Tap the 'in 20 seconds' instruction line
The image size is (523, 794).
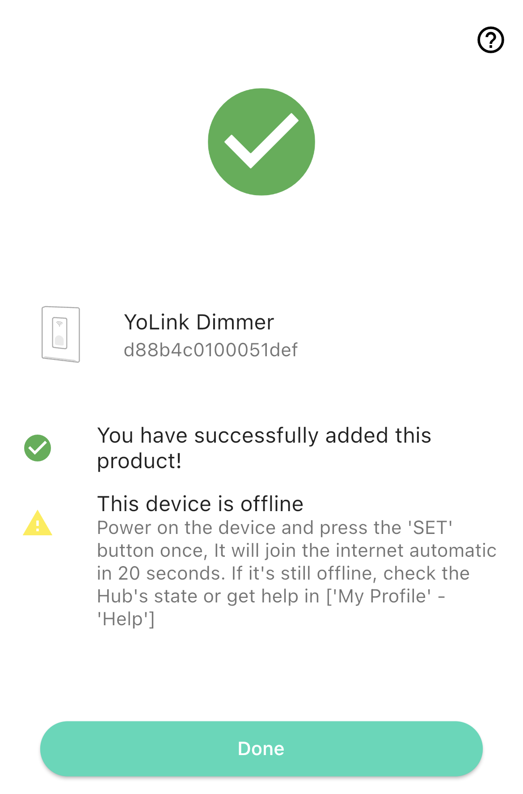(283, 573)
